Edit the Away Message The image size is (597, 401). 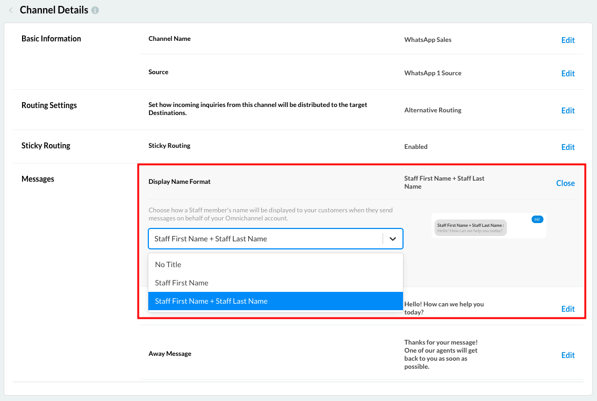pos(567,355)
